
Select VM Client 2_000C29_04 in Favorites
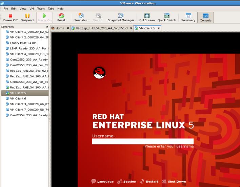(25, 37)
